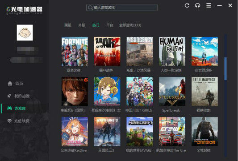Click the 创世理想乡 game title
The width and height of the screenshot is (238, 161).
pos(203,70)
